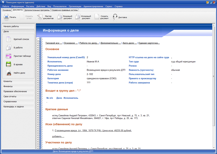Switch to Справочно-правовые системы tab
The width and height of the screenshot is (217, 154).
point(65,10)
